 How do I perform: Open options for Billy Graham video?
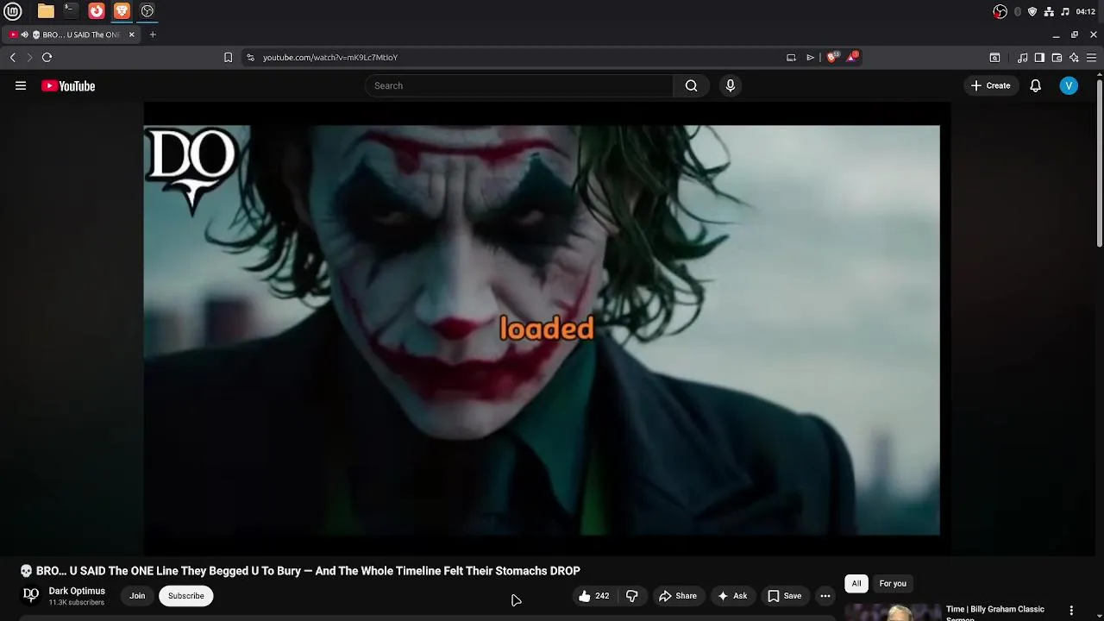pos(1071,611)
